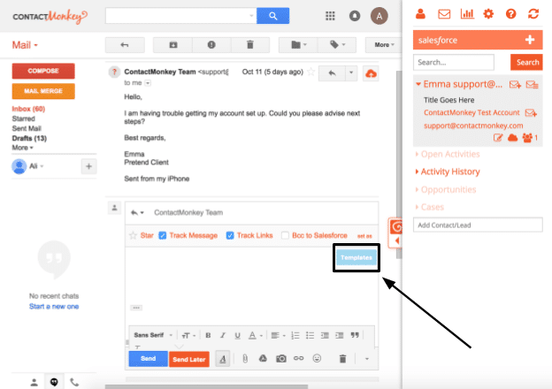Image resolution: width=552 pixels, height=389 pixels.
Task: Open the Sans Serif font dropdown
Action: pos(153,335)
